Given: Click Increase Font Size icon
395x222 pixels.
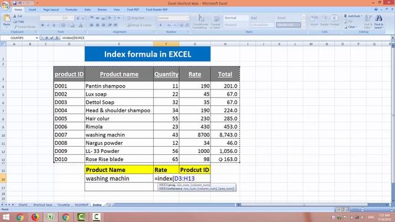Looking at the screenshot, I should coord(78,18).
